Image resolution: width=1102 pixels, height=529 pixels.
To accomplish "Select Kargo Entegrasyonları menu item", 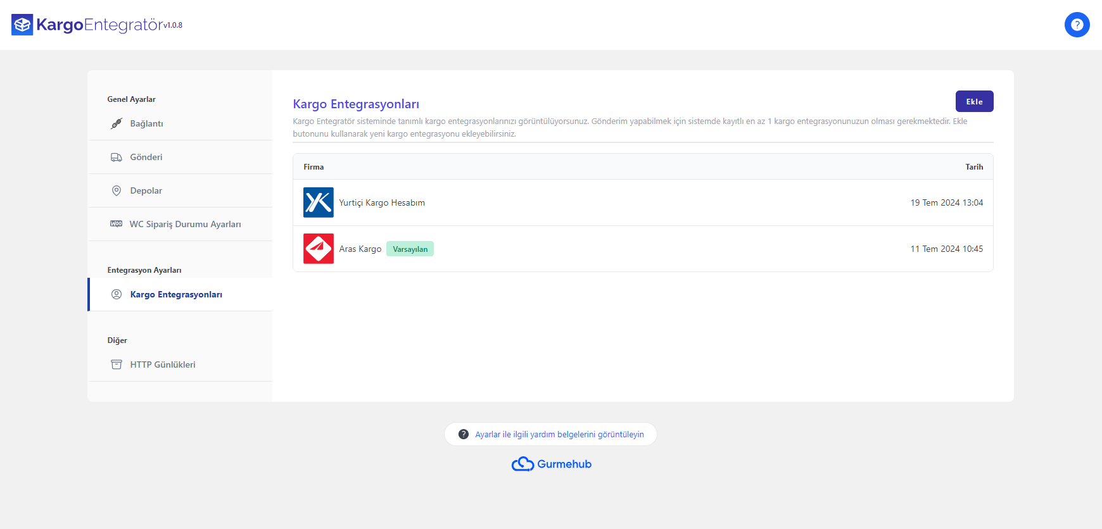I will (x=180, y=294).
